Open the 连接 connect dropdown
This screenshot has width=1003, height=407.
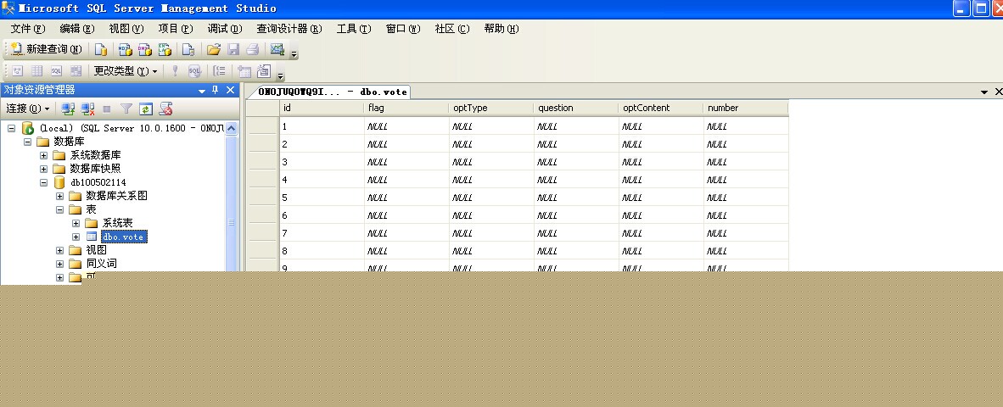click(28, 109)
